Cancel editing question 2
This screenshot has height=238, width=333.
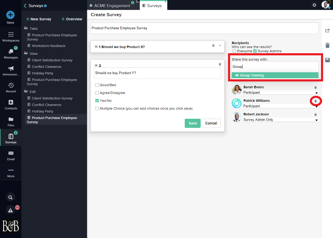[211, 123]
